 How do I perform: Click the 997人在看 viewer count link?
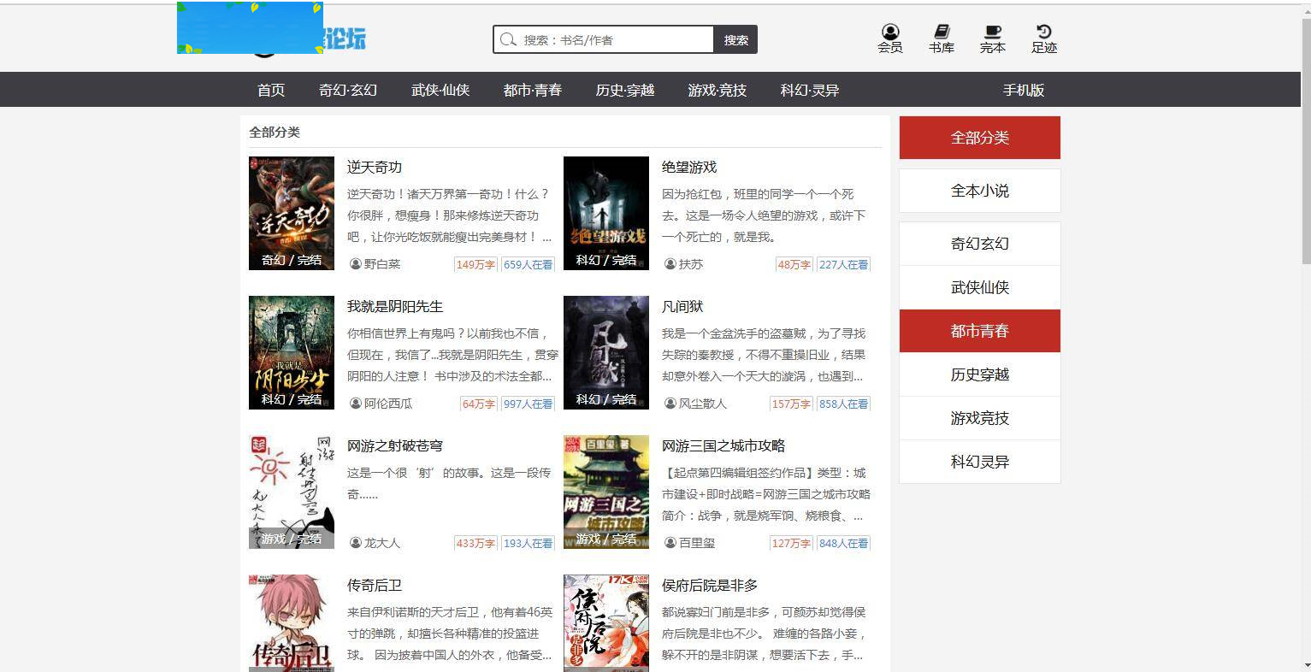click(x=528, y=404)
